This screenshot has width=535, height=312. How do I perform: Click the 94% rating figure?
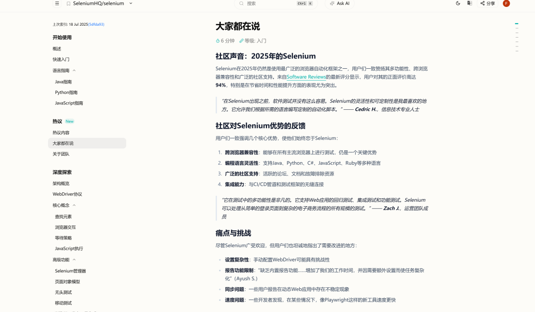pyautogui.click(x=220, y=85)
